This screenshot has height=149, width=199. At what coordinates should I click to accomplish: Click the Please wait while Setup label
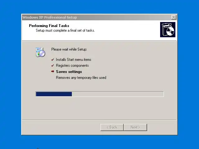click(69, 49)
